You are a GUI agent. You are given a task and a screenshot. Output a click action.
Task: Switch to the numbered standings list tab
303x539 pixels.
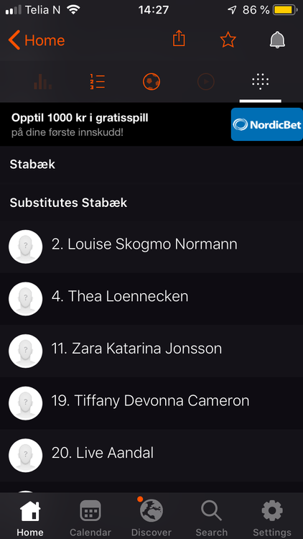98,82
